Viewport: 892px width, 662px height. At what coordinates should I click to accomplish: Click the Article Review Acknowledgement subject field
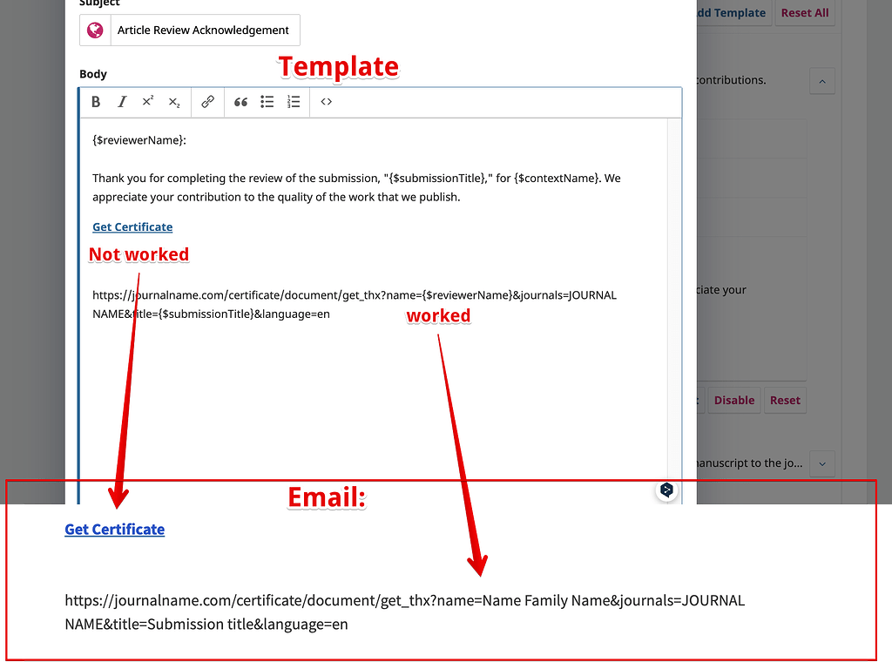[205, 30]
